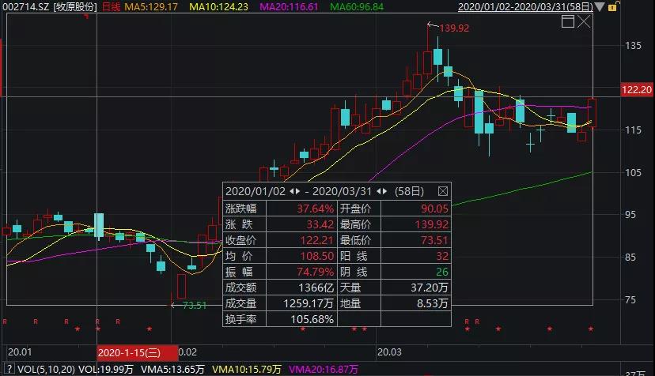Click the (58日) day count in popup header

point(410,191)
